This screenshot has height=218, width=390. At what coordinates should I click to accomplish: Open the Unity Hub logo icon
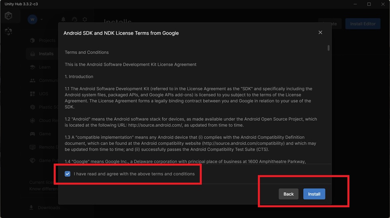click(8, 15)
